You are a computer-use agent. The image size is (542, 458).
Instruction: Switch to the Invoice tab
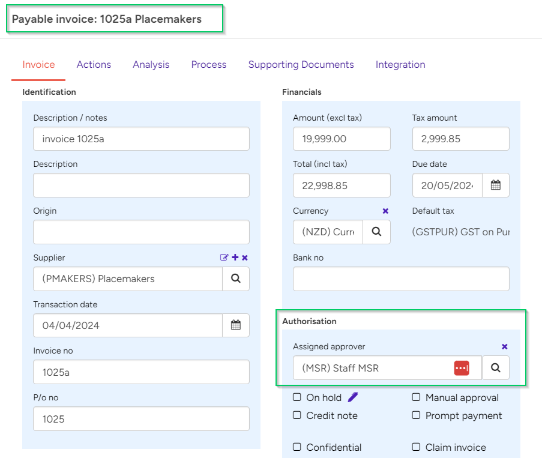coord(38,65)
